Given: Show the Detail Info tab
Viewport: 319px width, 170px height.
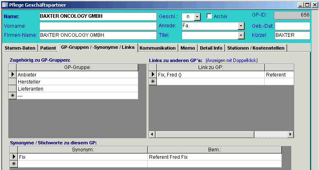Looking at the screenshot, I should click(211, 48).
